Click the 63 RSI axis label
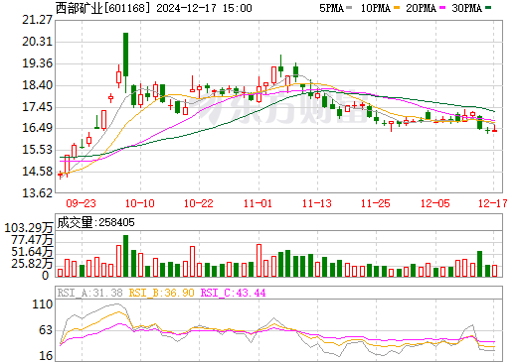 click(46, 330)
